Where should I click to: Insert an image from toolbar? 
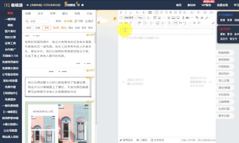(x=173, y=18)
